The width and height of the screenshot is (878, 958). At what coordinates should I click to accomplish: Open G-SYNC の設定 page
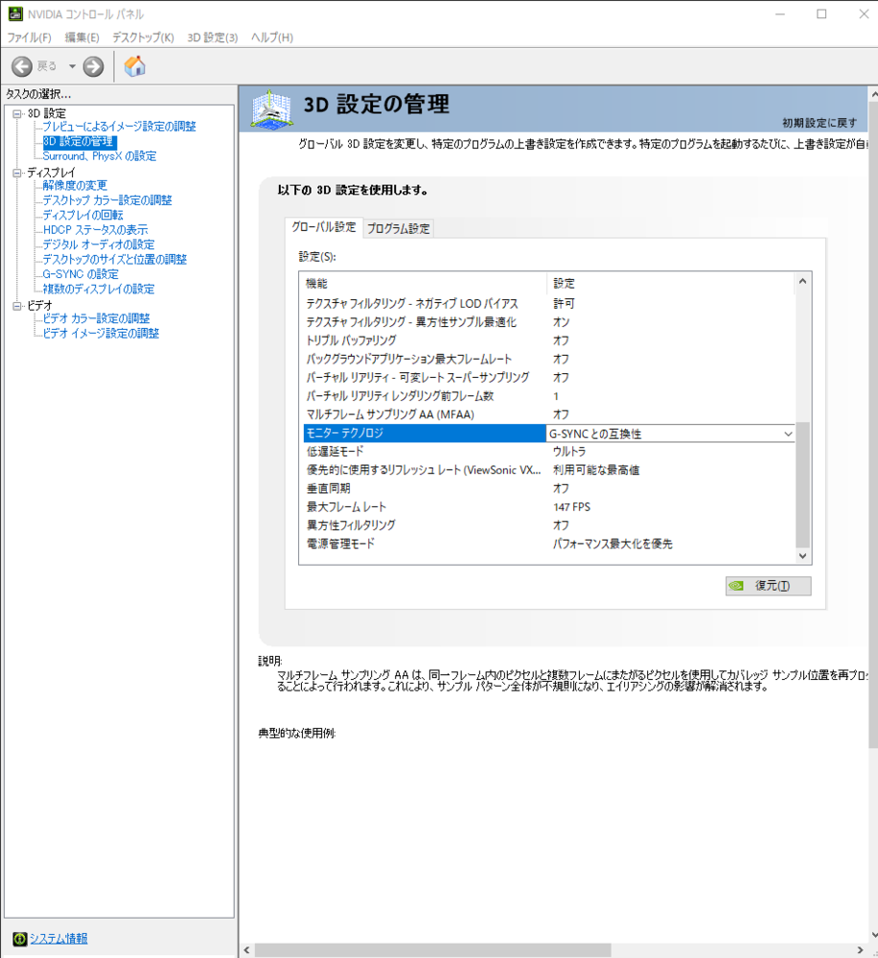point(80,274)
